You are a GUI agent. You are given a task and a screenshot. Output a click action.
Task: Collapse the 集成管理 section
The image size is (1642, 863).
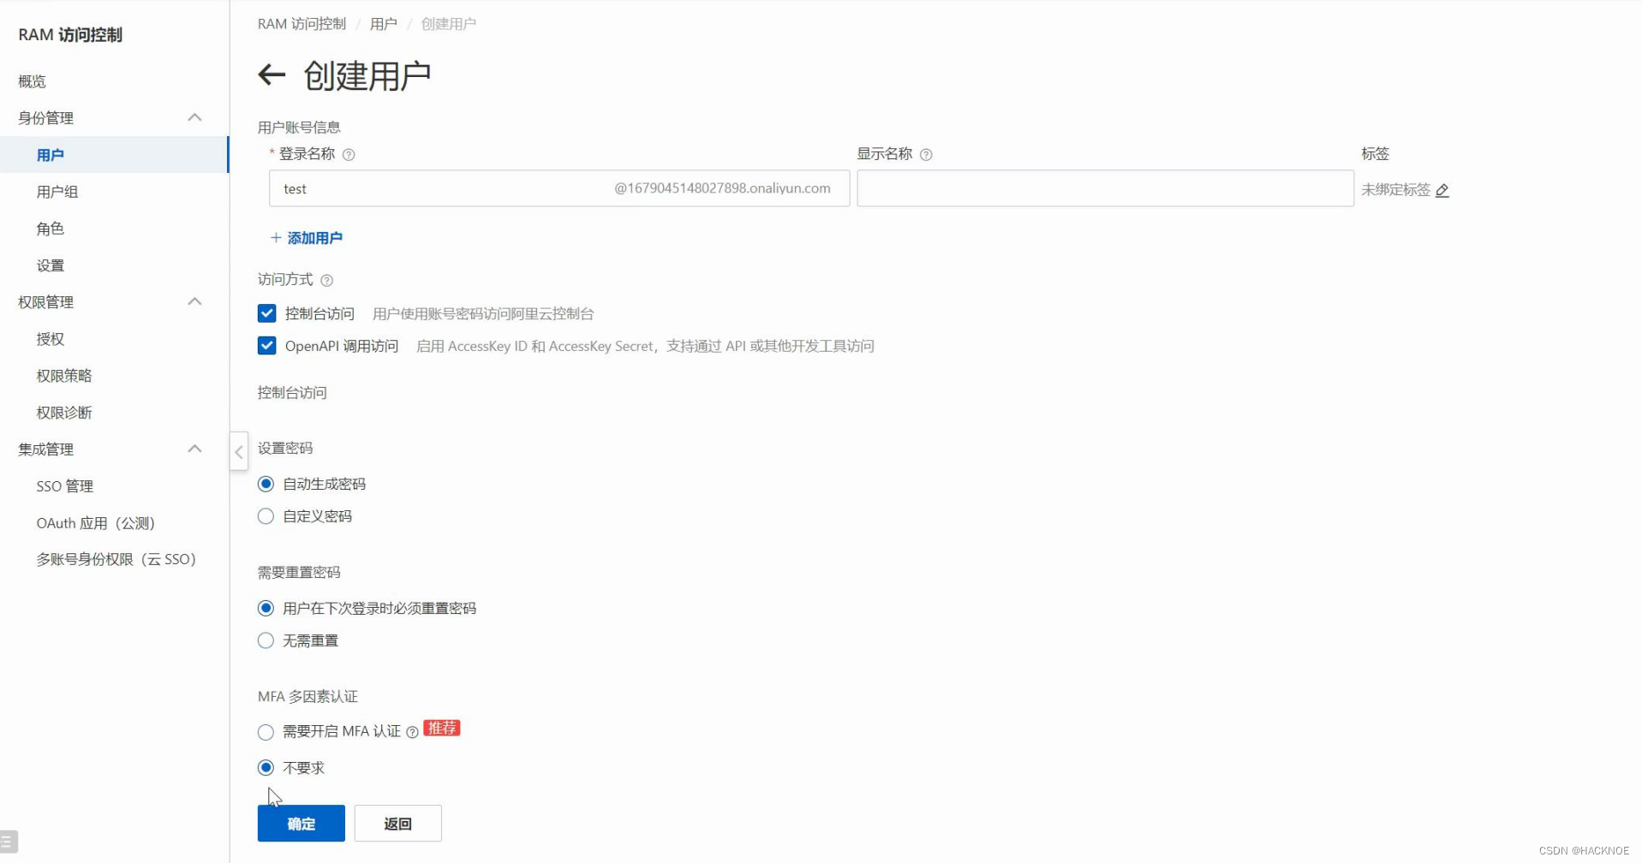194,449
